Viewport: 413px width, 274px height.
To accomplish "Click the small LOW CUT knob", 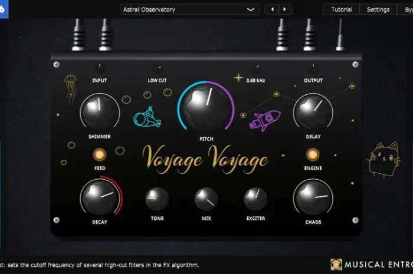I will (x=158, y=68).
